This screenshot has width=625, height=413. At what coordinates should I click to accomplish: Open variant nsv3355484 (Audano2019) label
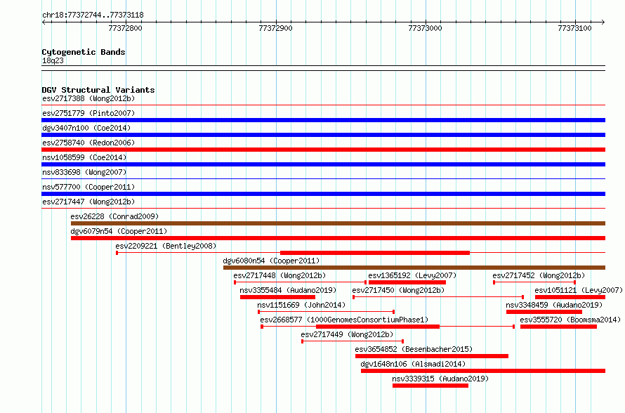point(288,290)
